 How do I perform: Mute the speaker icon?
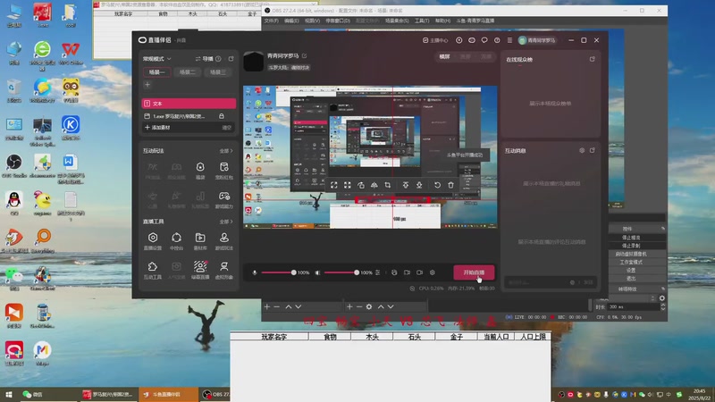[x=317, y=272]
